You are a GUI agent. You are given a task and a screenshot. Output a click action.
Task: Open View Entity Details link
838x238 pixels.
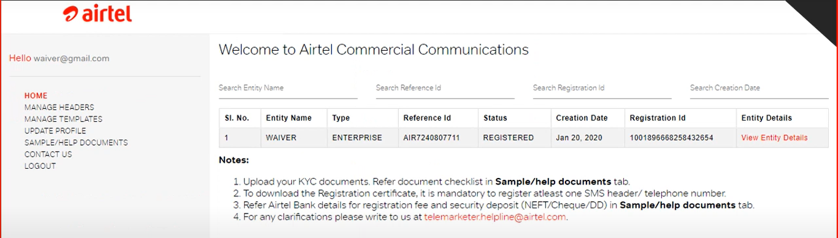[x=774, y=138]
